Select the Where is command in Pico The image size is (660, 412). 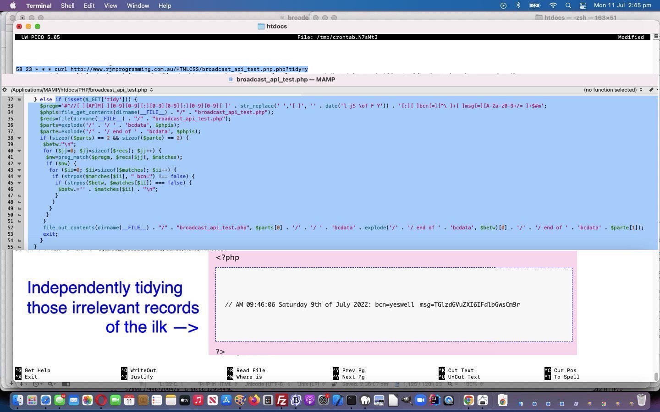coord(244,377)
